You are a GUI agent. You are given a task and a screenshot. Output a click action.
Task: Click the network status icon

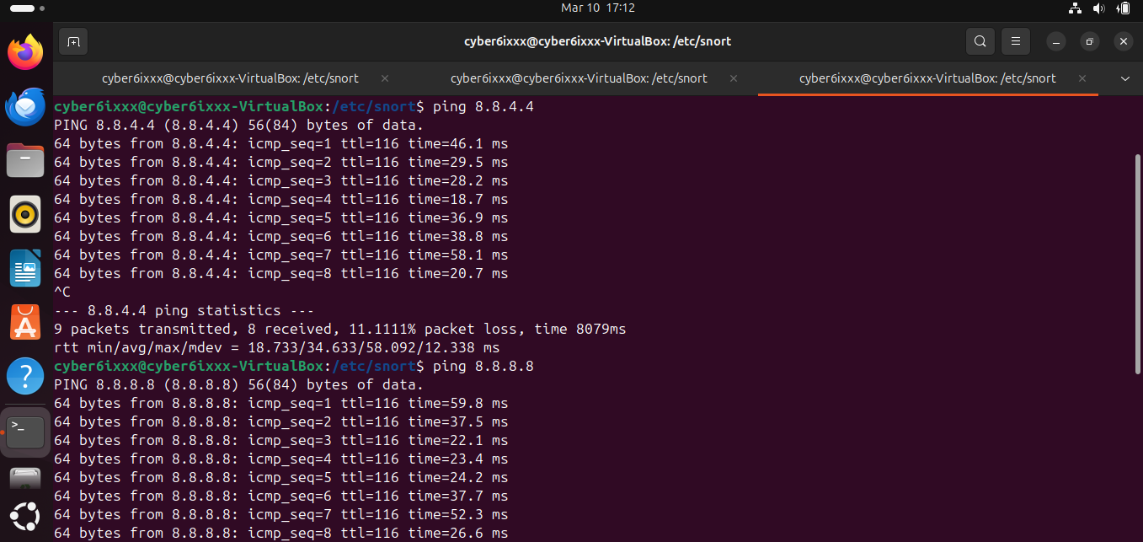1075,8
